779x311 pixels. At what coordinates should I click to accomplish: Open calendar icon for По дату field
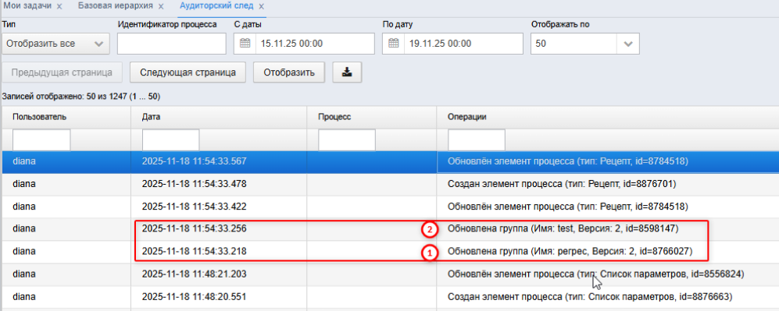pos(394,44)
